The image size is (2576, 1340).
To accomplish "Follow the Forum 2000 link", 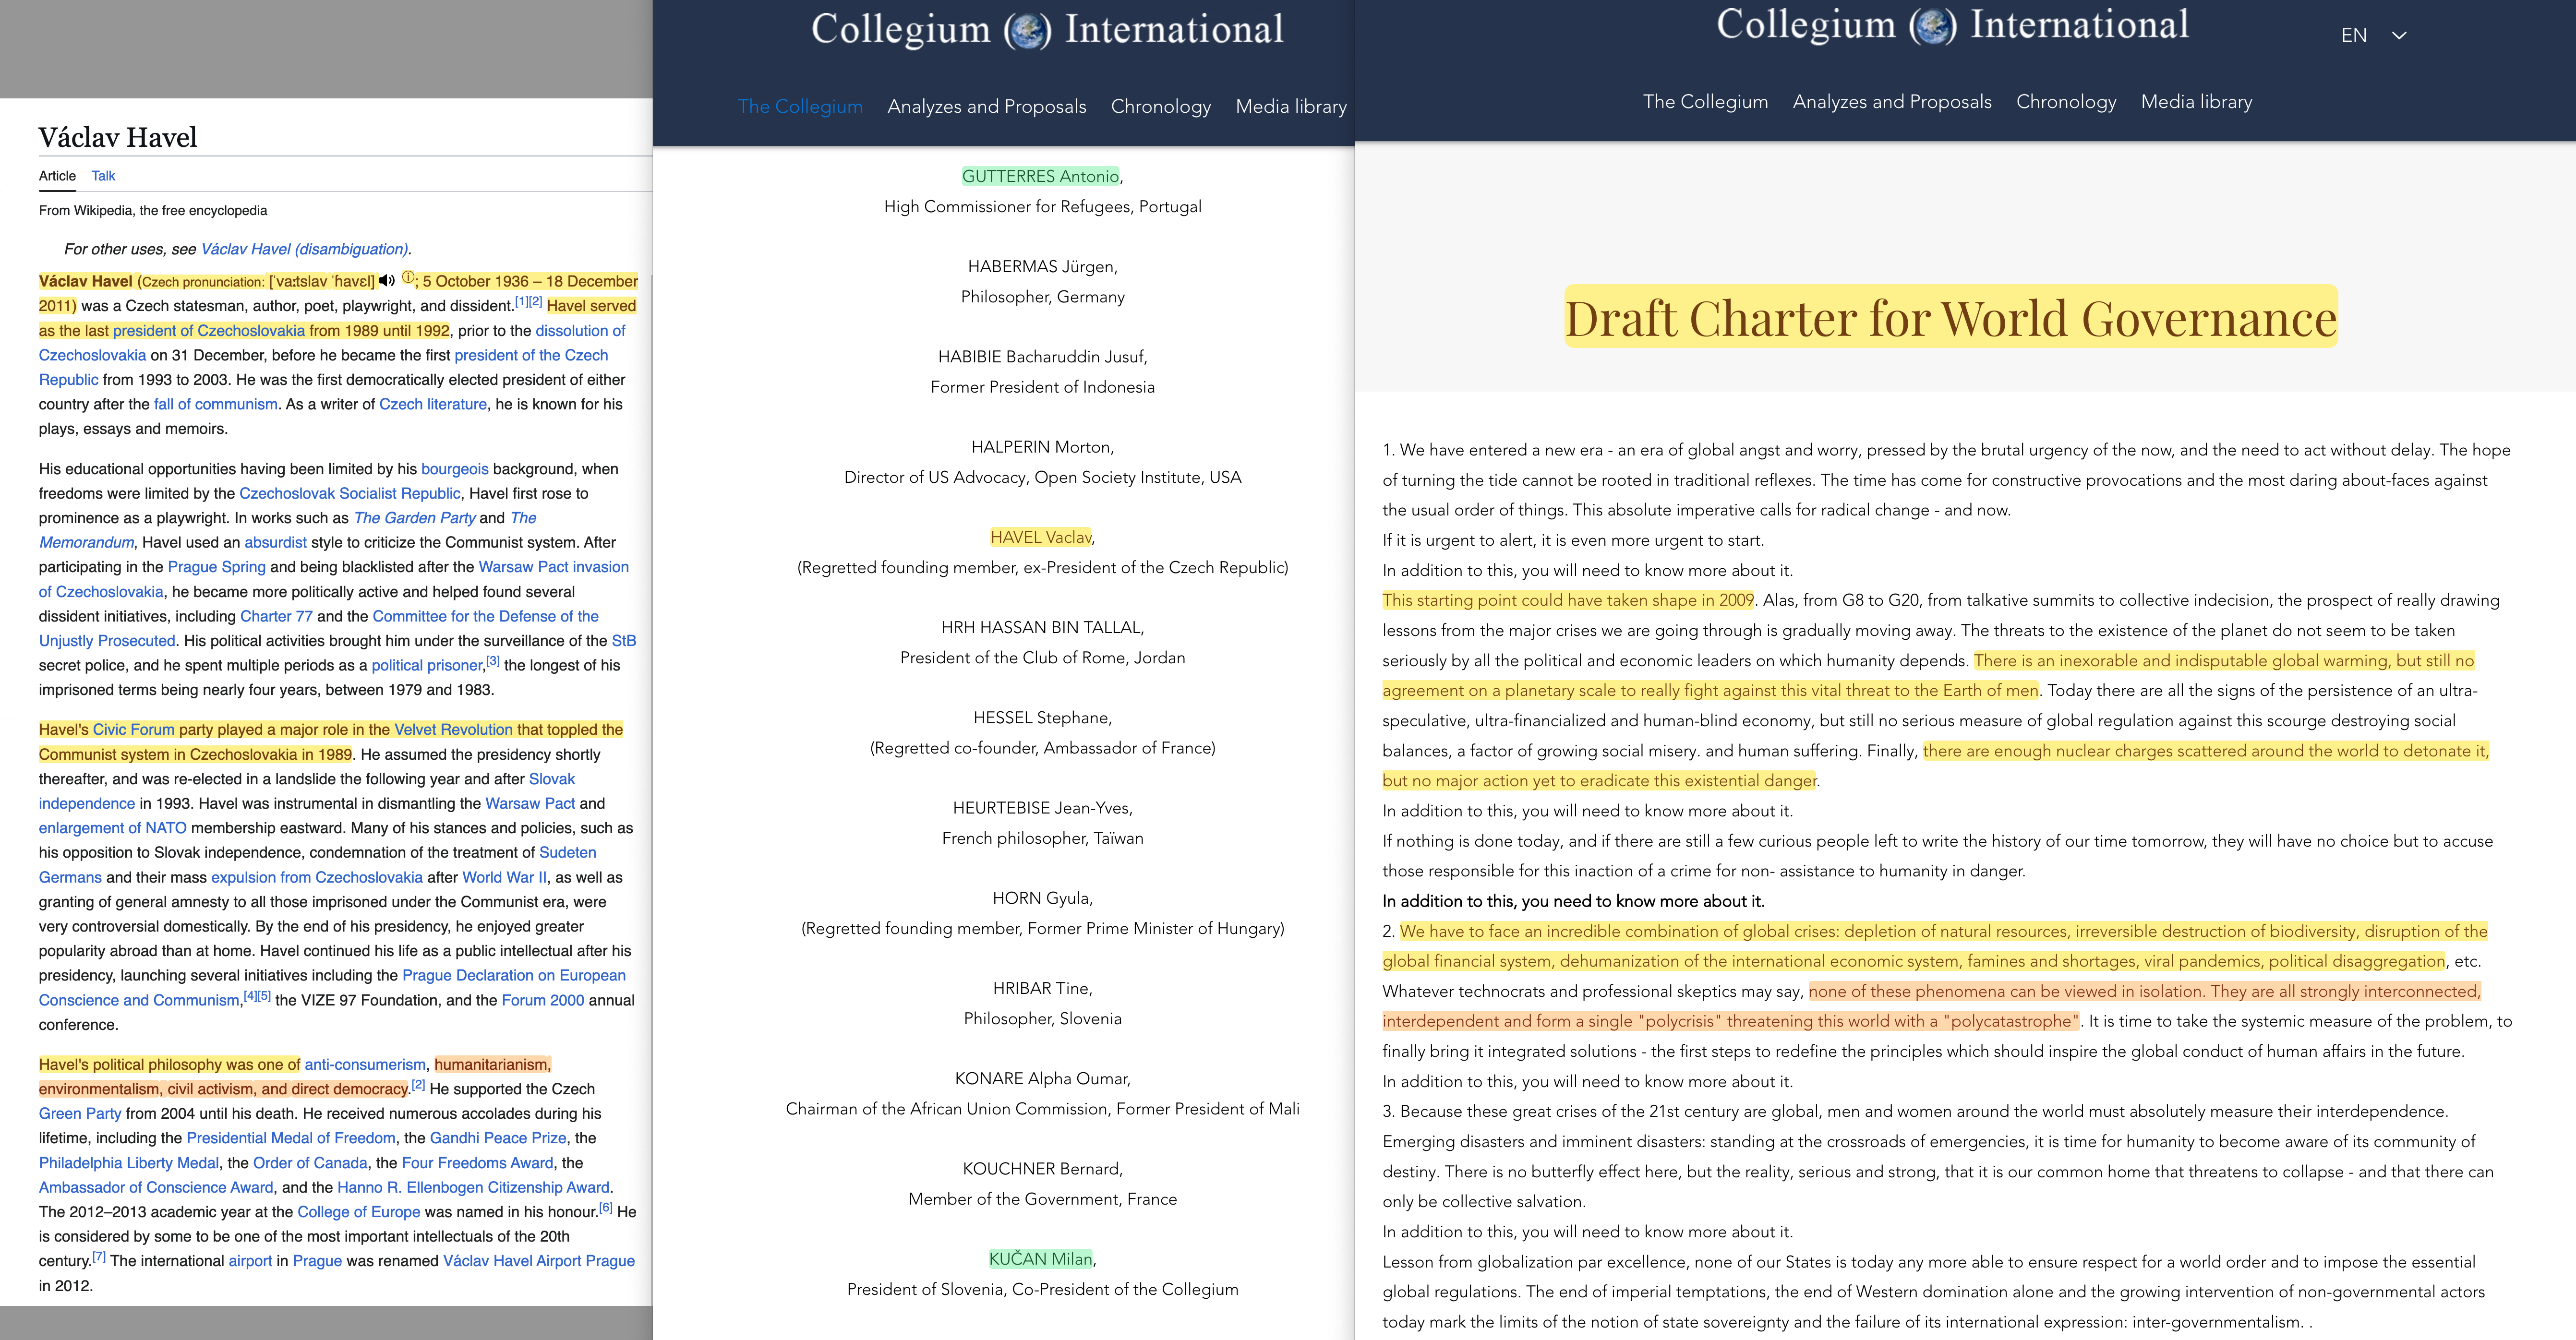I will point(542,1001).
